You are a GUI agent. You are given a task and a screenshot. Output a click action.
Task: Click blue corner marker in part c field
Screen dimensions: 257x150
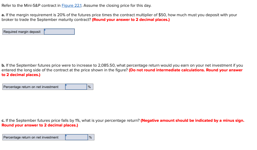[x=66, y=135]
